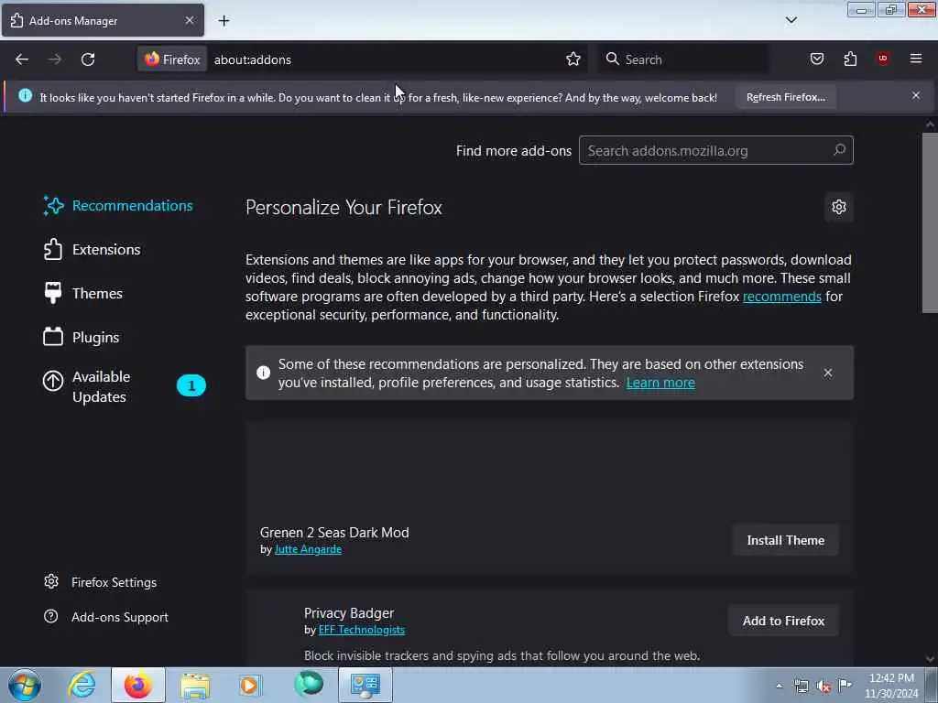938x703 pixels.
Task: Click the toolbar Search box
Action: coord(683,59)
